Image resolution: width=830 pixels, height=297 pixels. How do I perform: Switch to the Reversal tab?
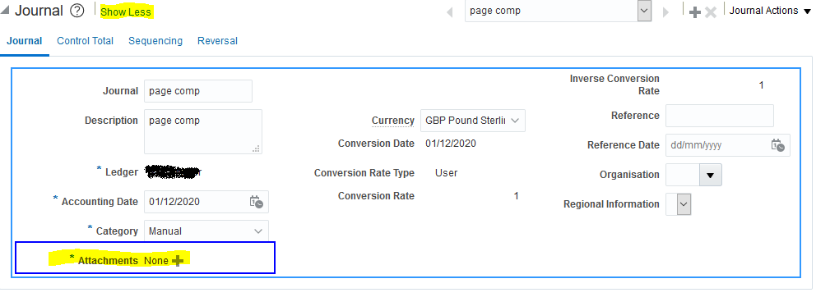[217, 41]
